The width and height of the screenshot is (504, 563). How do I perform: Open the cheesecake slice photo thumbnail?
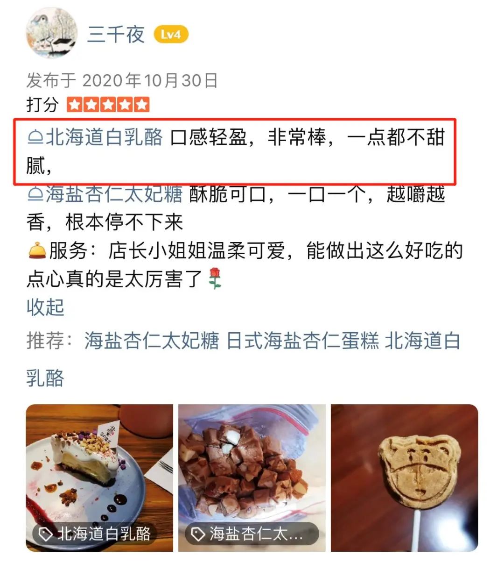[x=99, y=478]
